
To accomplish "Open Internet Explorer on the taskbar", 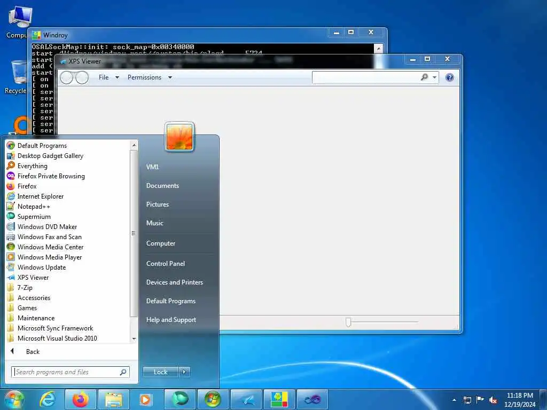I will tap(47, 399).
